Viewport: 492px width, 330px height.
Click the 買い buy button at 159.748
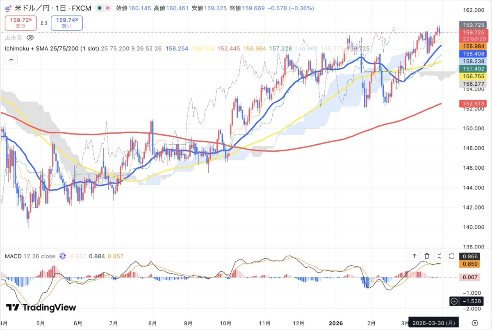coord(67,23)
